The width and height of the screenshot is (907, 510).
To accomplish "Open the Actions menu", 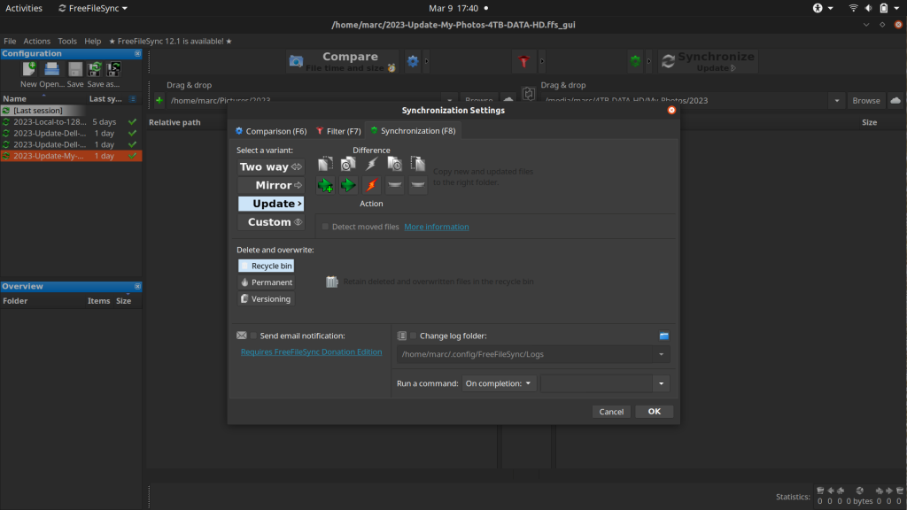I will click(x=36, y=41).
